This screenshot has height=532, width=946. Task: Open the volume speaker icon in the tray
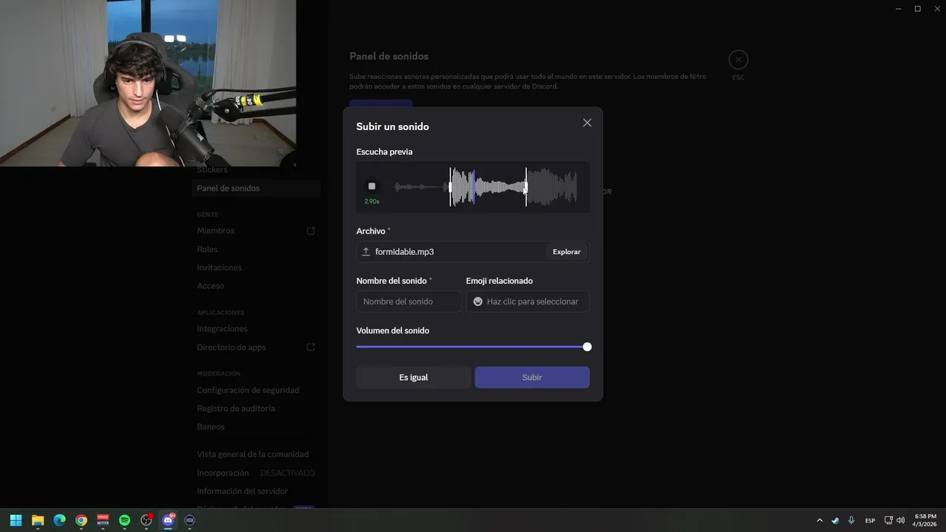point(900,520)
